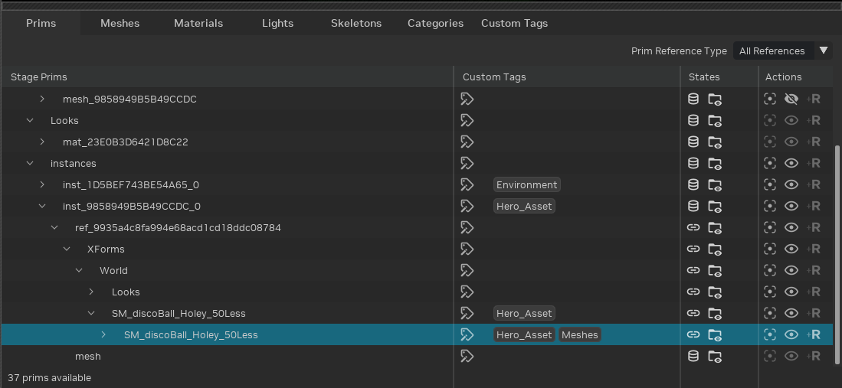Click the Meshes tag on the selected row
This screenshot has height=388, width=842.
pos(579,334)
